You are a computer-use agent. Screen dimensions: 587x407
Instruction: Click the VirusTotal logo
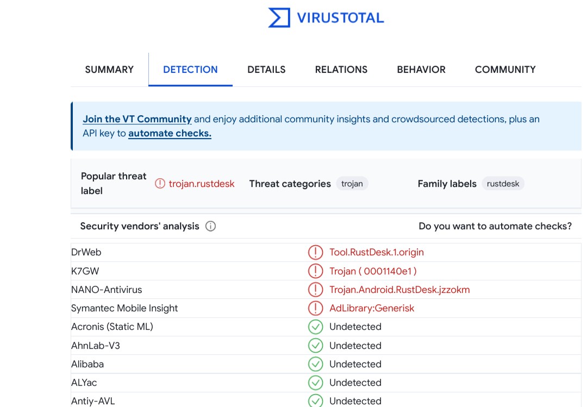(325, 17)
